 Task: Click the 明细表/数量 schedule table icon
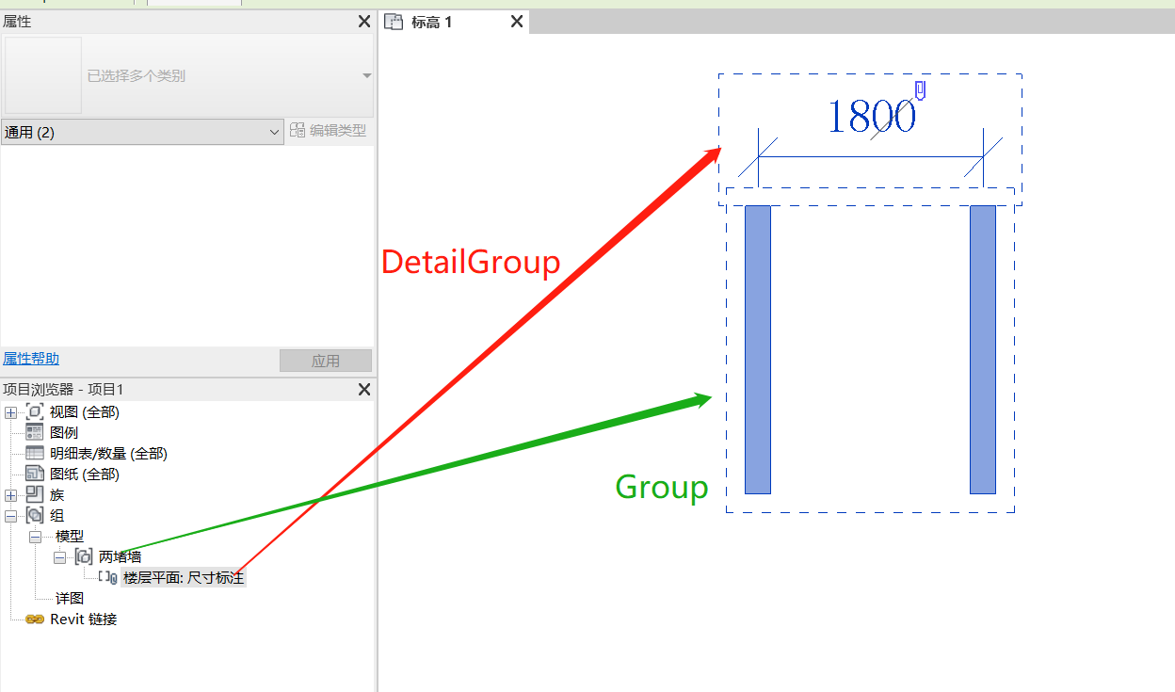tap(35, 453)
